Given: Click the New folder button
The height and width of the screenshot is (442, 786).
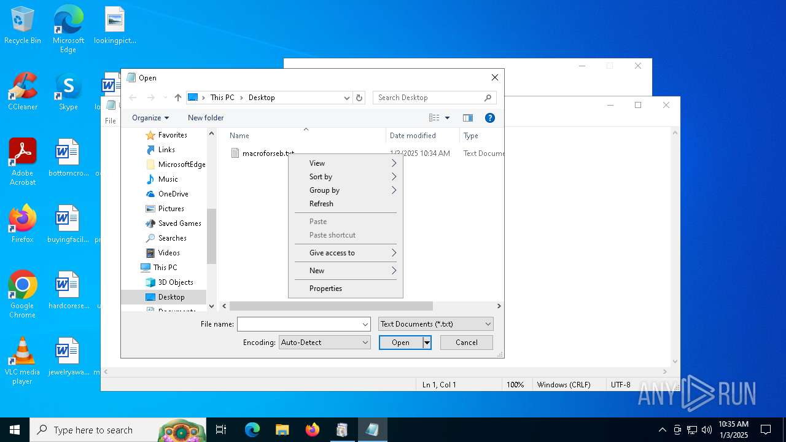Looking at the screenshot, I should click(x=206, y=118).
